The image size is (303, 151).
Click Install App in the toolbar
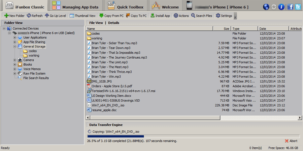(x=160, y=16)
